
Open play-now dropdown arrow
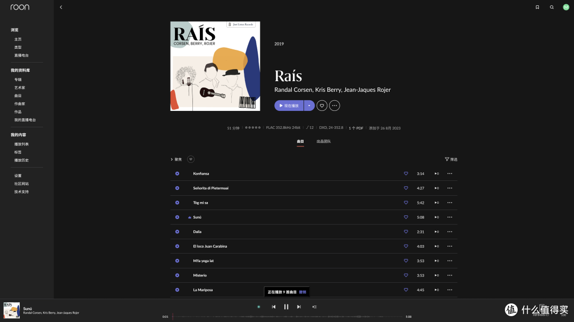309,106
